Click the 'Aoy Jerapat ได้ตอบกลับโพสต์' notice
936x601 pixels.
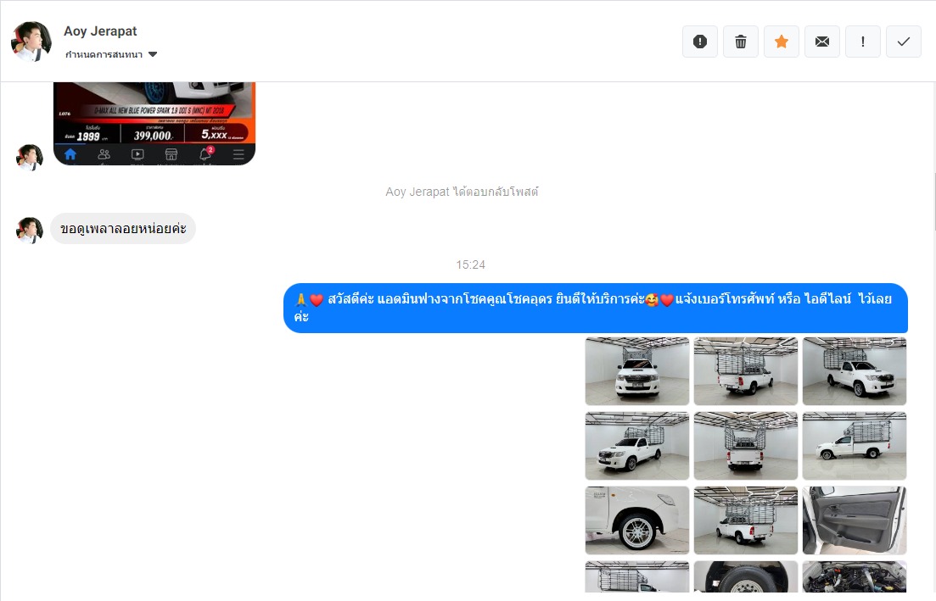(x=462, y=192)
